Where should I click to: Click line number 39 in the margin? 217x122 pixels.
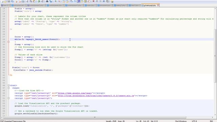pyautogui.click(x=4, y=67)
